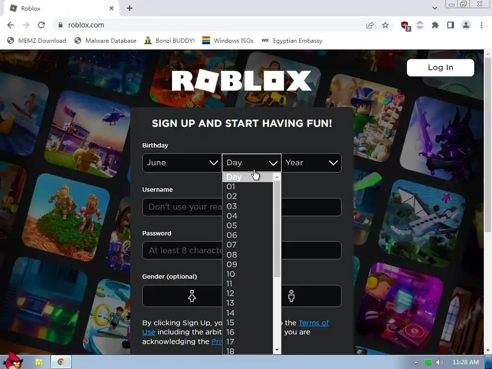This screenshot has height=369, width=492.
Task: Open the uBlock Origin extension icon
Action: [x=405, y=26]
